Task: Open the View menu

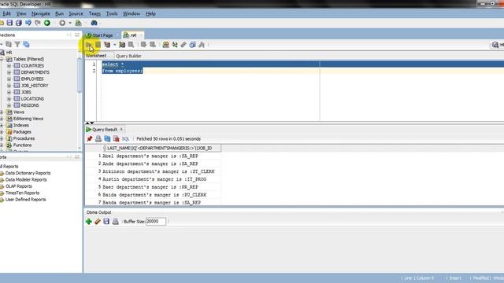Action: tap(21, 14)
